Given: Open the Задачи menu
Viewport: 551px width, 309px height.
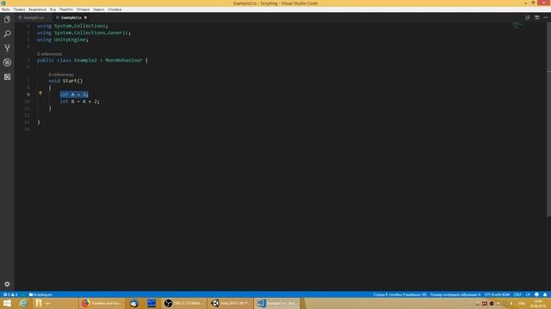Looking at the screenshot, I should click(x=99, y=9).
